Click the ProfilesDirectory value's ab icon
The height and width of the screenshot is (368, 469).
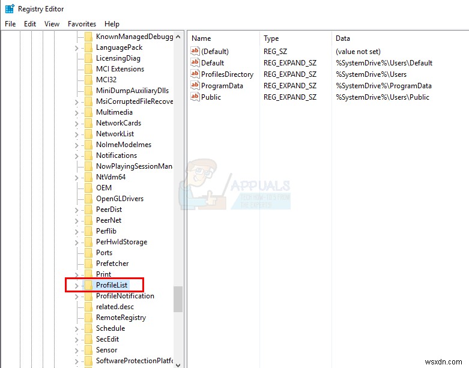[195, 74]
